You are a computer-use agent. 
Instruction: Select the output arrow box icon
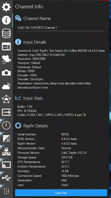click(6, 112)
